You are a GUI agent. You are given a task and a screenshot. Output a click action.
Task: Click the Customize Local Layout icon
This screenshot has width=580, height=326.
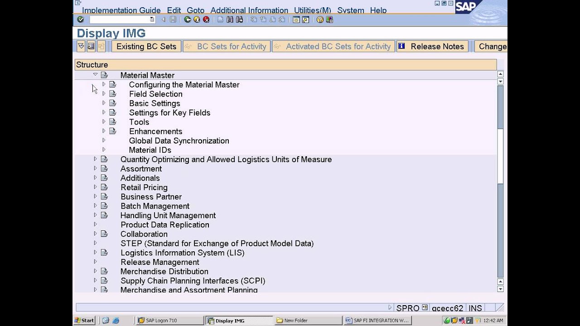click(329, 19)
